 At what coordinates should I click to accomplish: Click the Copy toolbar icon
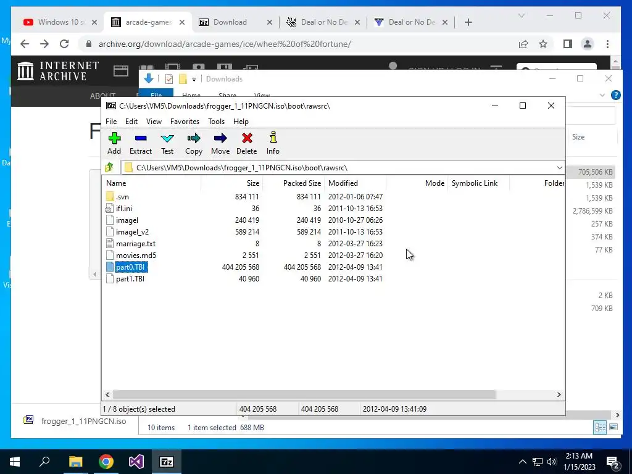tap(194, 138)
